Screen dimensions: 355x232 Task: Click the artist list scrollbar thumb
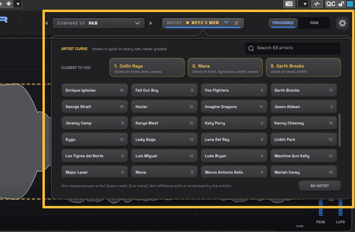[340, 130]
